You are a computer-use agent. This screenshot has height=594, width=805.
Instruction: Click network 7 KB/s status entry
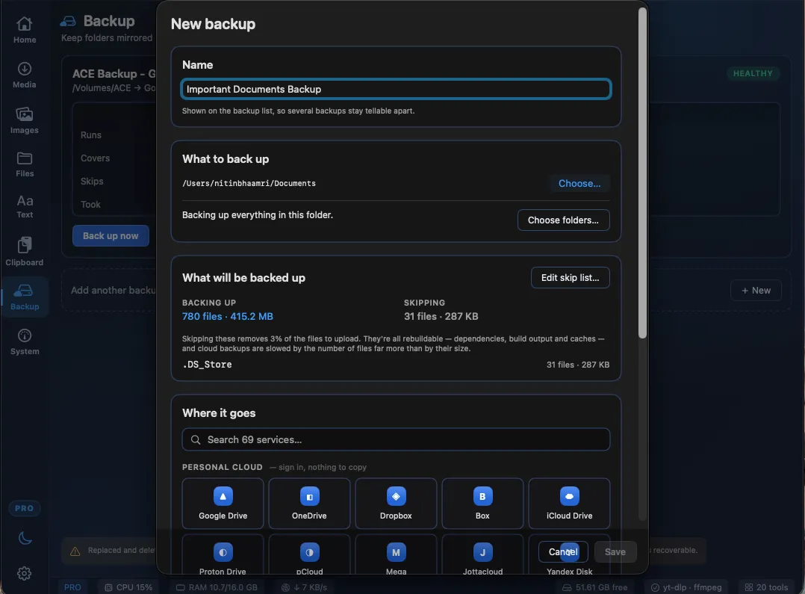(x=304, y=587)
